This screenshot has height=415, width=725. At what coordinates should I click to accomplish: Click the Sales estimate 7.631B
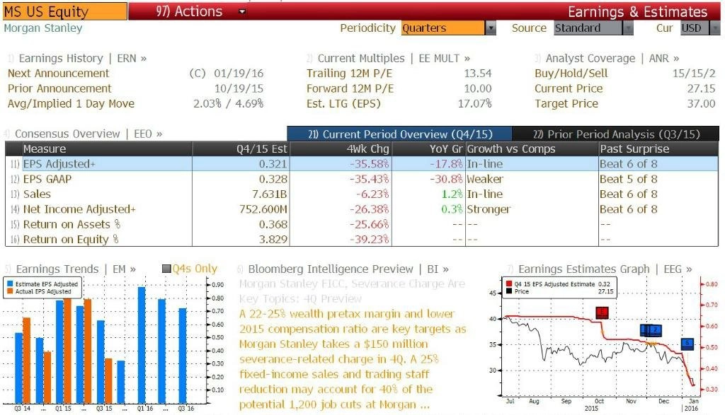(270, 194)
